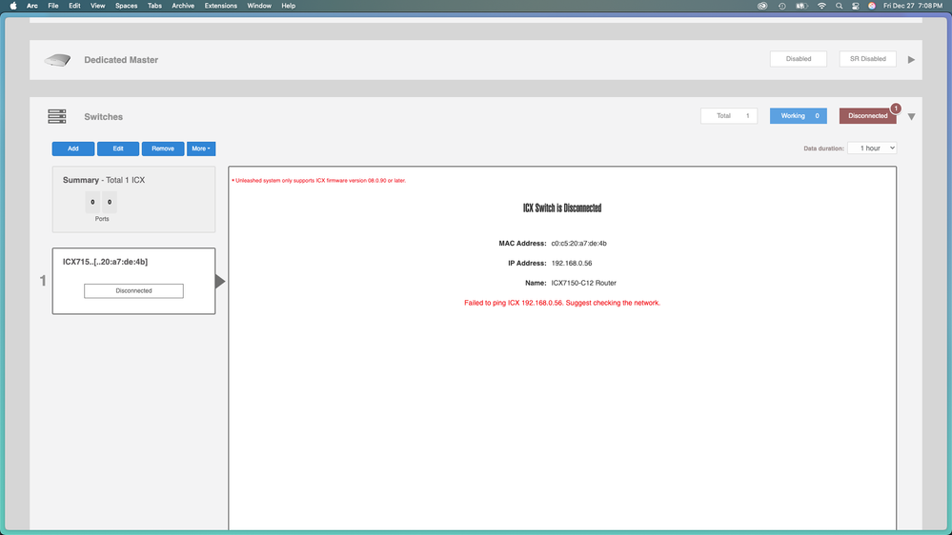Screen dimensions: 952x535
Task: Collapse the Switches section arrow
Action: (x=911, y=117)
